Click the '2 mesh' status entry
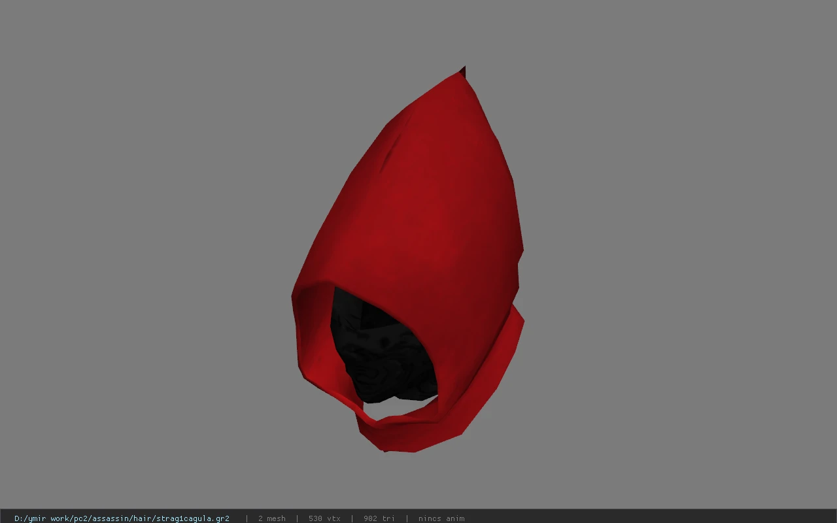 click(271, 518)
